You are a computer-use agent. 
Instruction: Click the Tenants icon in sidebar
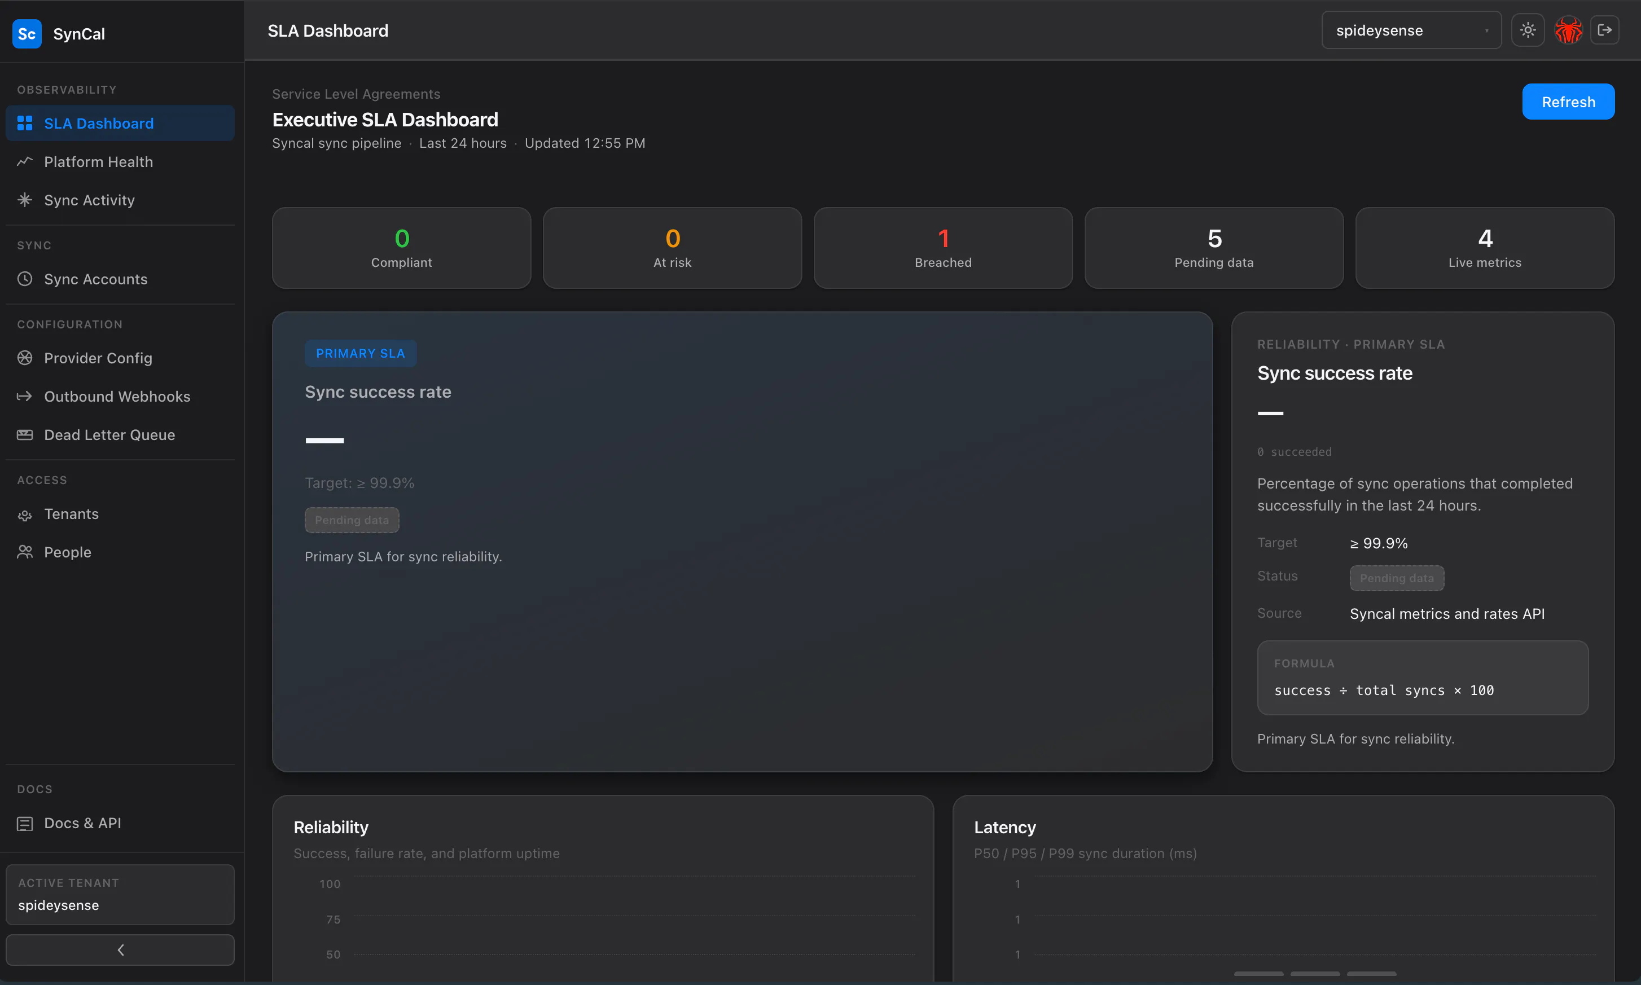coord(25,515)
